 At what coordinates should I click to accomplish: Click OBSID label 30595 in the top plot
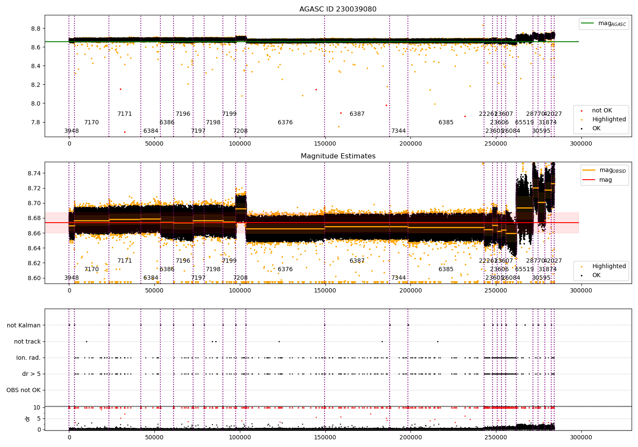541,131
